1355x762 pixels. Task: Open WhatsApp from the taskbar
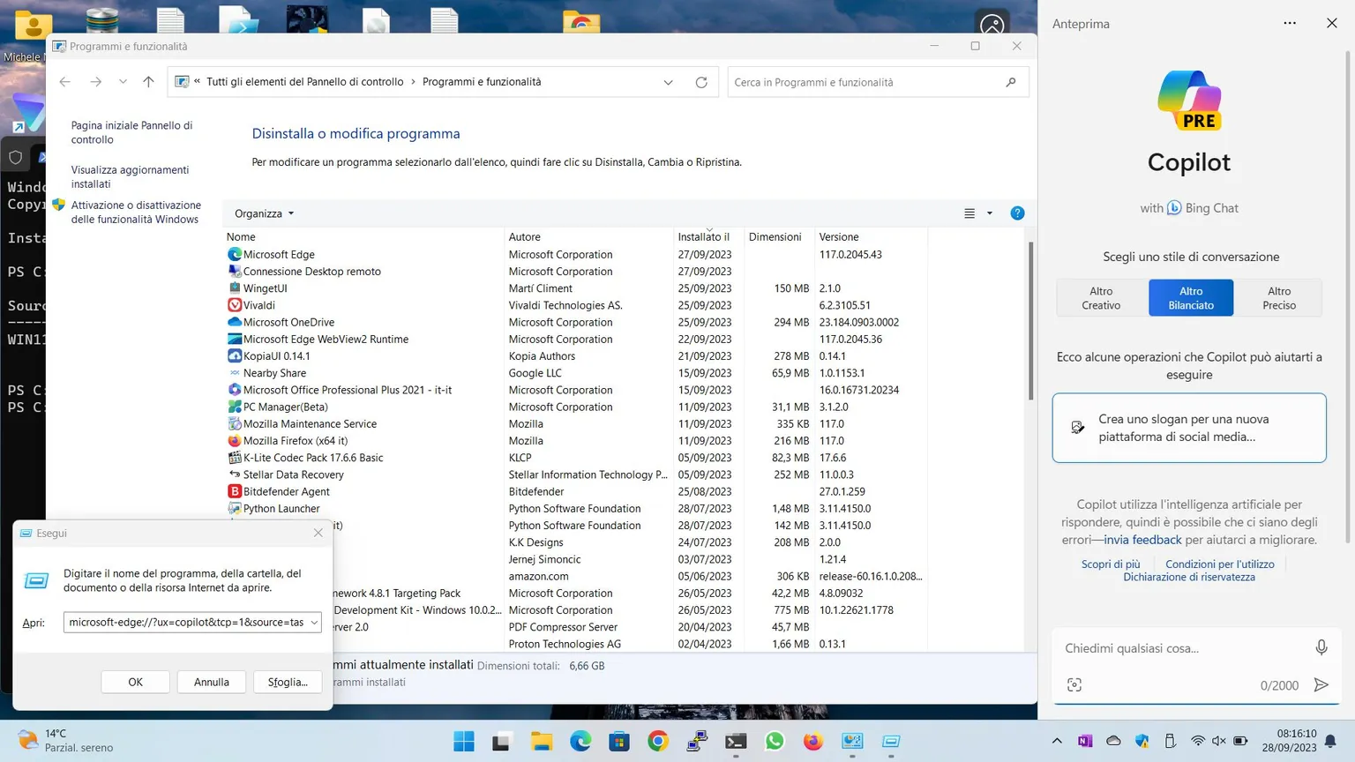tap(774, 742)
